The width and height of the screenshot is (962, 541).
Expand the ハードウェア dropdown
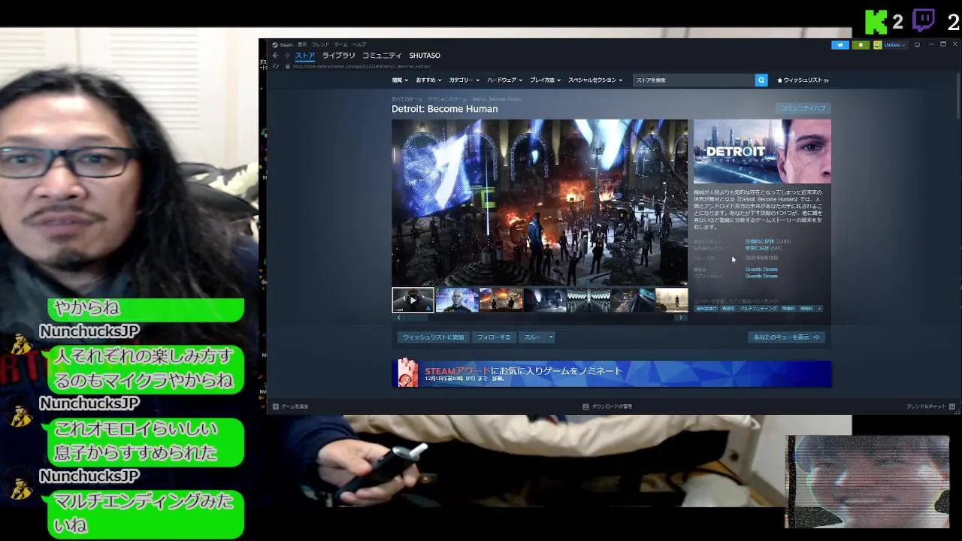pos(504,80)
